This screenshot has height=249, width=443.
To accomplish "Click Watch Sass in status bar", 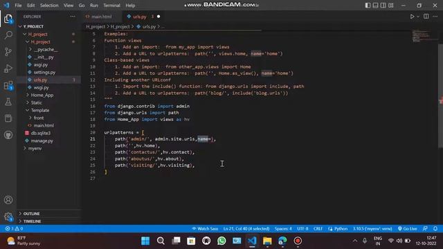I will [x=205, y=229].
